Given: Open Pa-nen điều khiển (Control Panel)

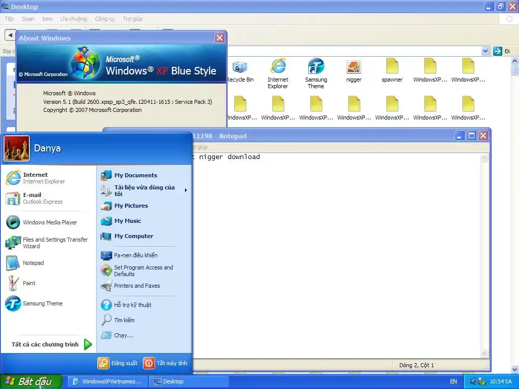Looking at the screenshot, I should point(129,255).
